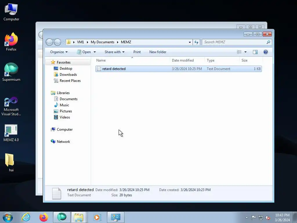Click the Show desktop strip
The image size is (297, 223).
295,217
